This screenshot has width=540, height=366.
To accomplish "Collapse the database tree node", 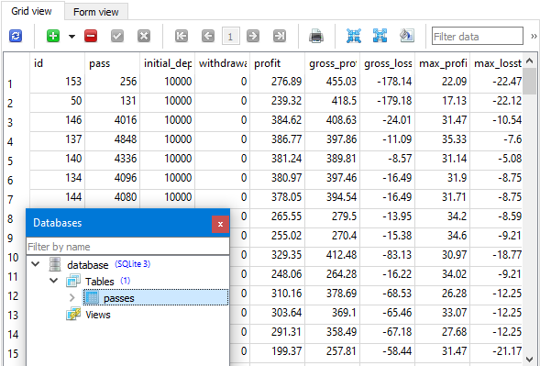I will pyautogui.click(x=36, y=264).
